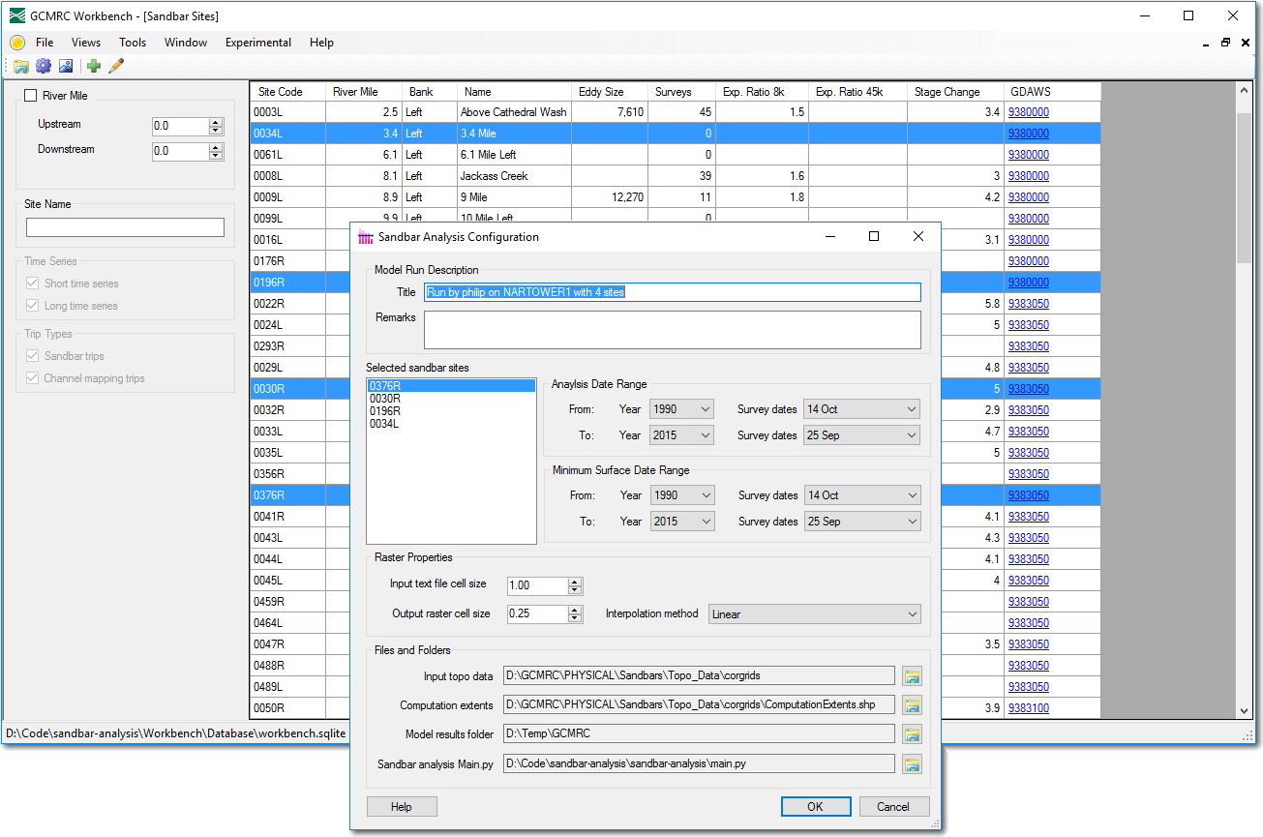Viewport: 1263px width, 837px height.
Task: Browse for the Computation extents file
Action: click(x=912, y=705)
